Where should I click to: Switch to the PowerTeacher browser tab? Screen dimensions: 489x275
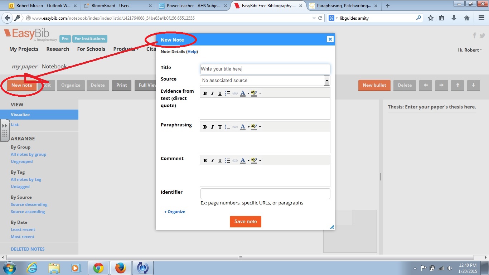coord(192,6)
